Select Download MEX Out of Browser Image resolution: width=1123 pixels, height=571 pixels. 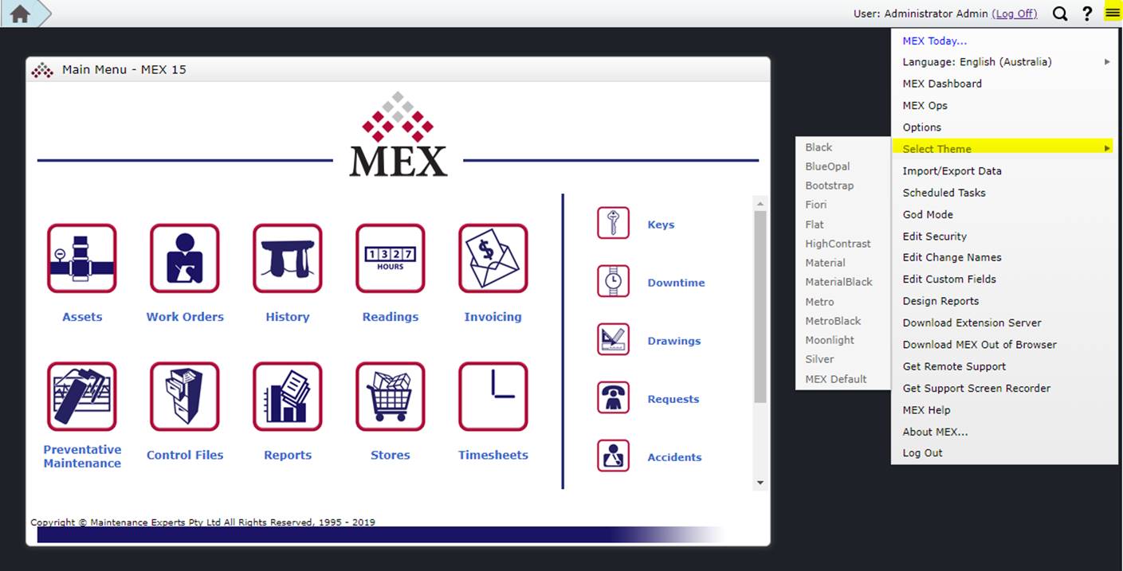1004,345
